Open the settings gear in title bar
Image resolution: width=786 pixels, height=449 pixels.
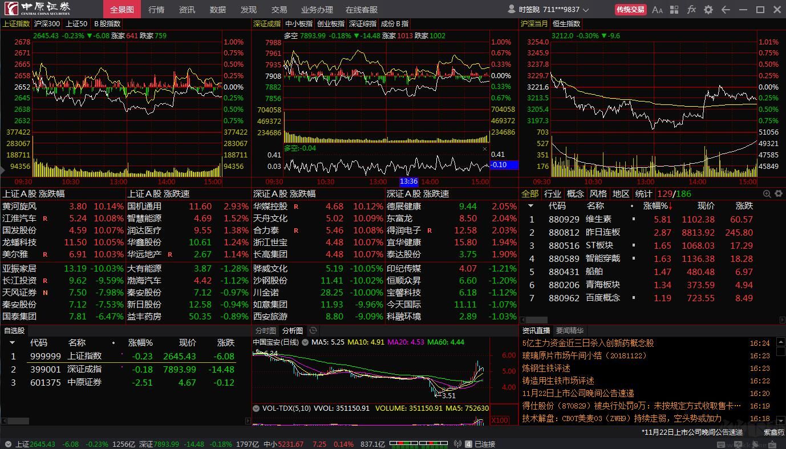pos(708,10)
